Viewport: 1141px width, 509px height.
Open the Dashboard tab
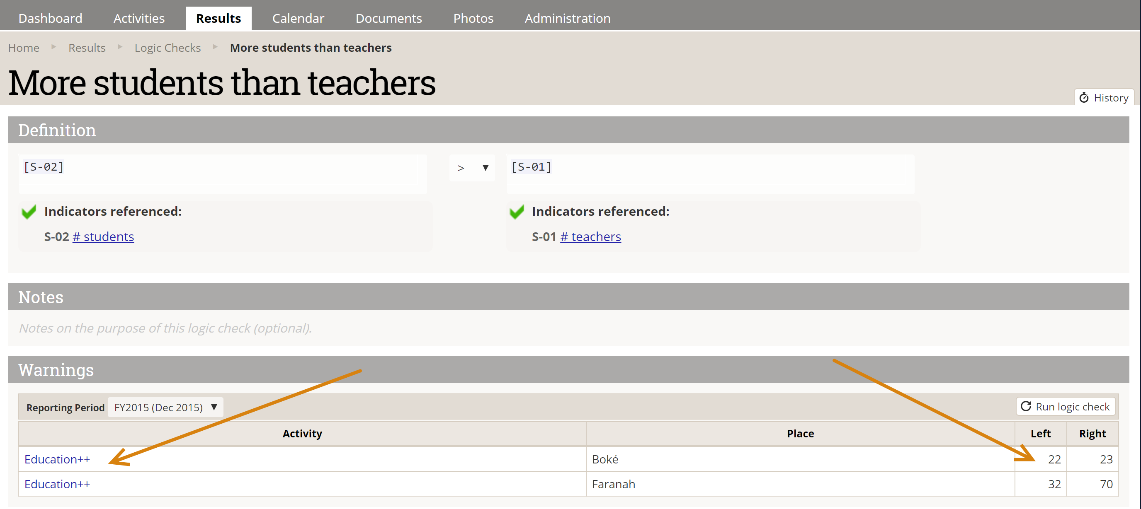50,18
